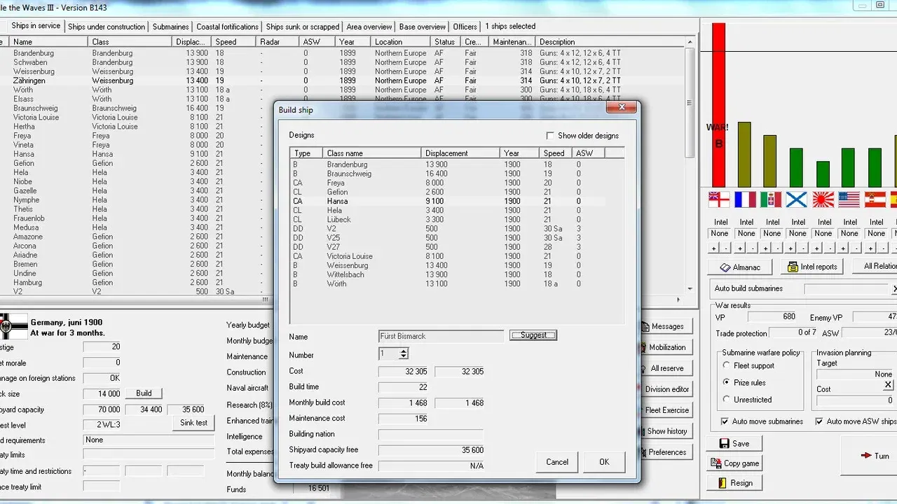
Task: Click Suggest to generate a ship name
Action: [x=533, y=335]
